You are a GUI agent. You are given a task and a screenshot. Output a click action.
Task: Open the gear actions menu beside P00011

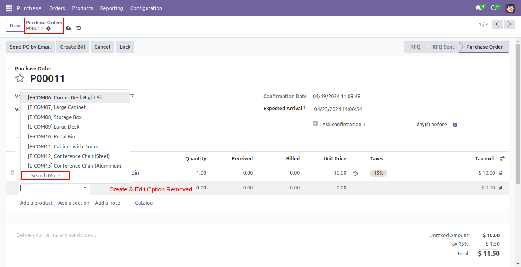(x=48, y=29)
